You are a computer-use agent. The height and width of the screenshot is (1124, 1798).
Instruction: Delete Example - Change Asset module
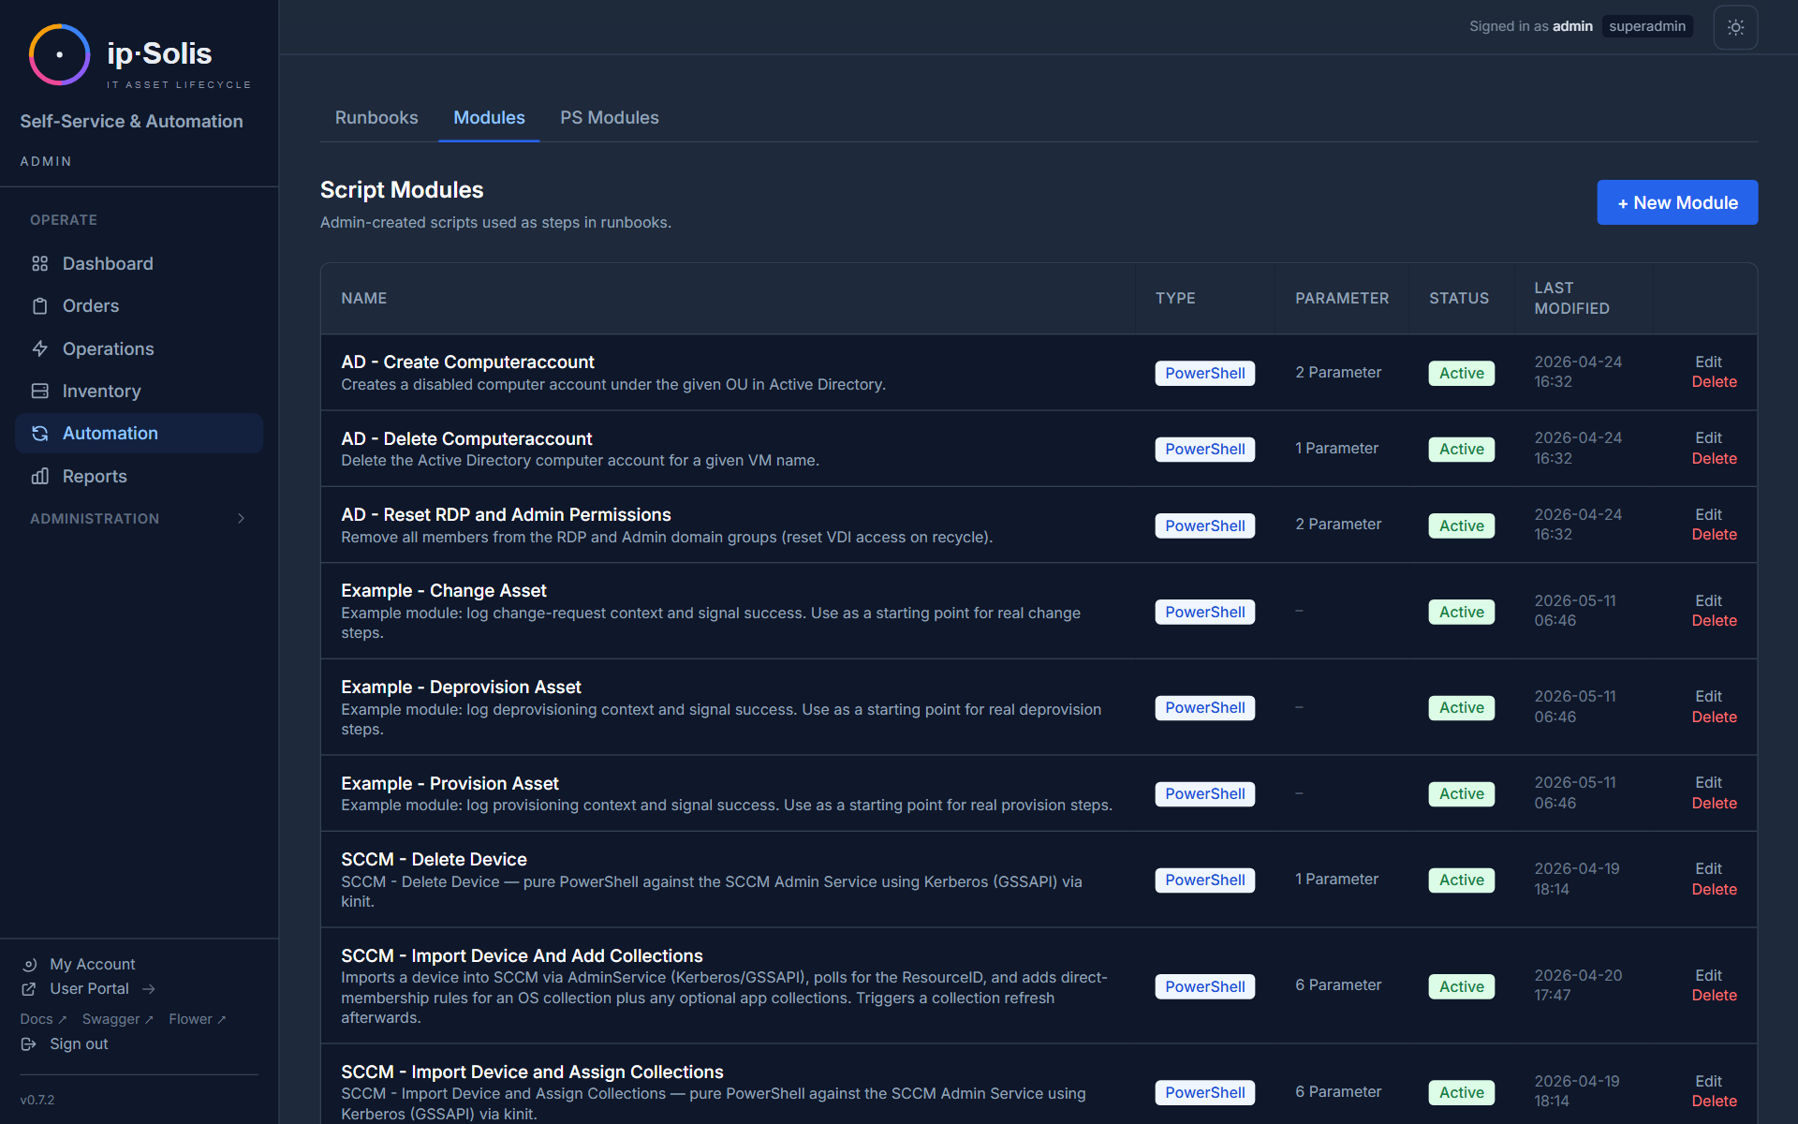tap(1714, 621)
